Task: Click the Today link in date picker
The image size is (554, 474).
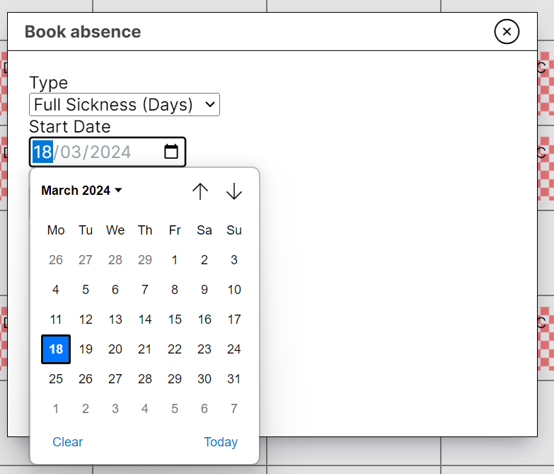Action: [x=221, y=442]
